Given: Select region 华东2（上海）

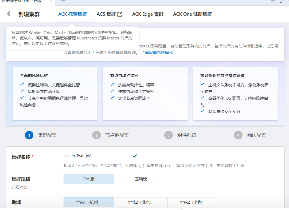Looking at the screenshot, I should pyautogui.click(x=193, y=202).
